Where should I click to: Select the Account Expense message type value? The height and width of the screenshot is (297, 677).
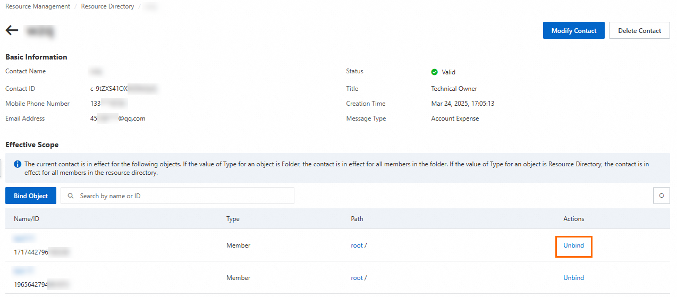click(455, 118)
